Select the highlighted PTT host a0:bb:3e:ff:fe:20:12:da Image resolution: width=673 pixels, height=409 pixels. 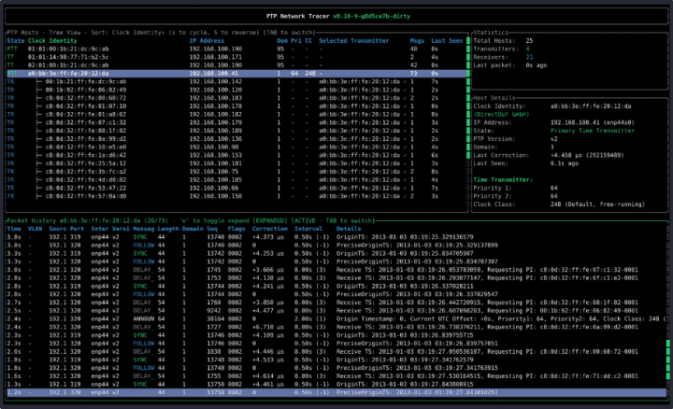coord(68,72)
